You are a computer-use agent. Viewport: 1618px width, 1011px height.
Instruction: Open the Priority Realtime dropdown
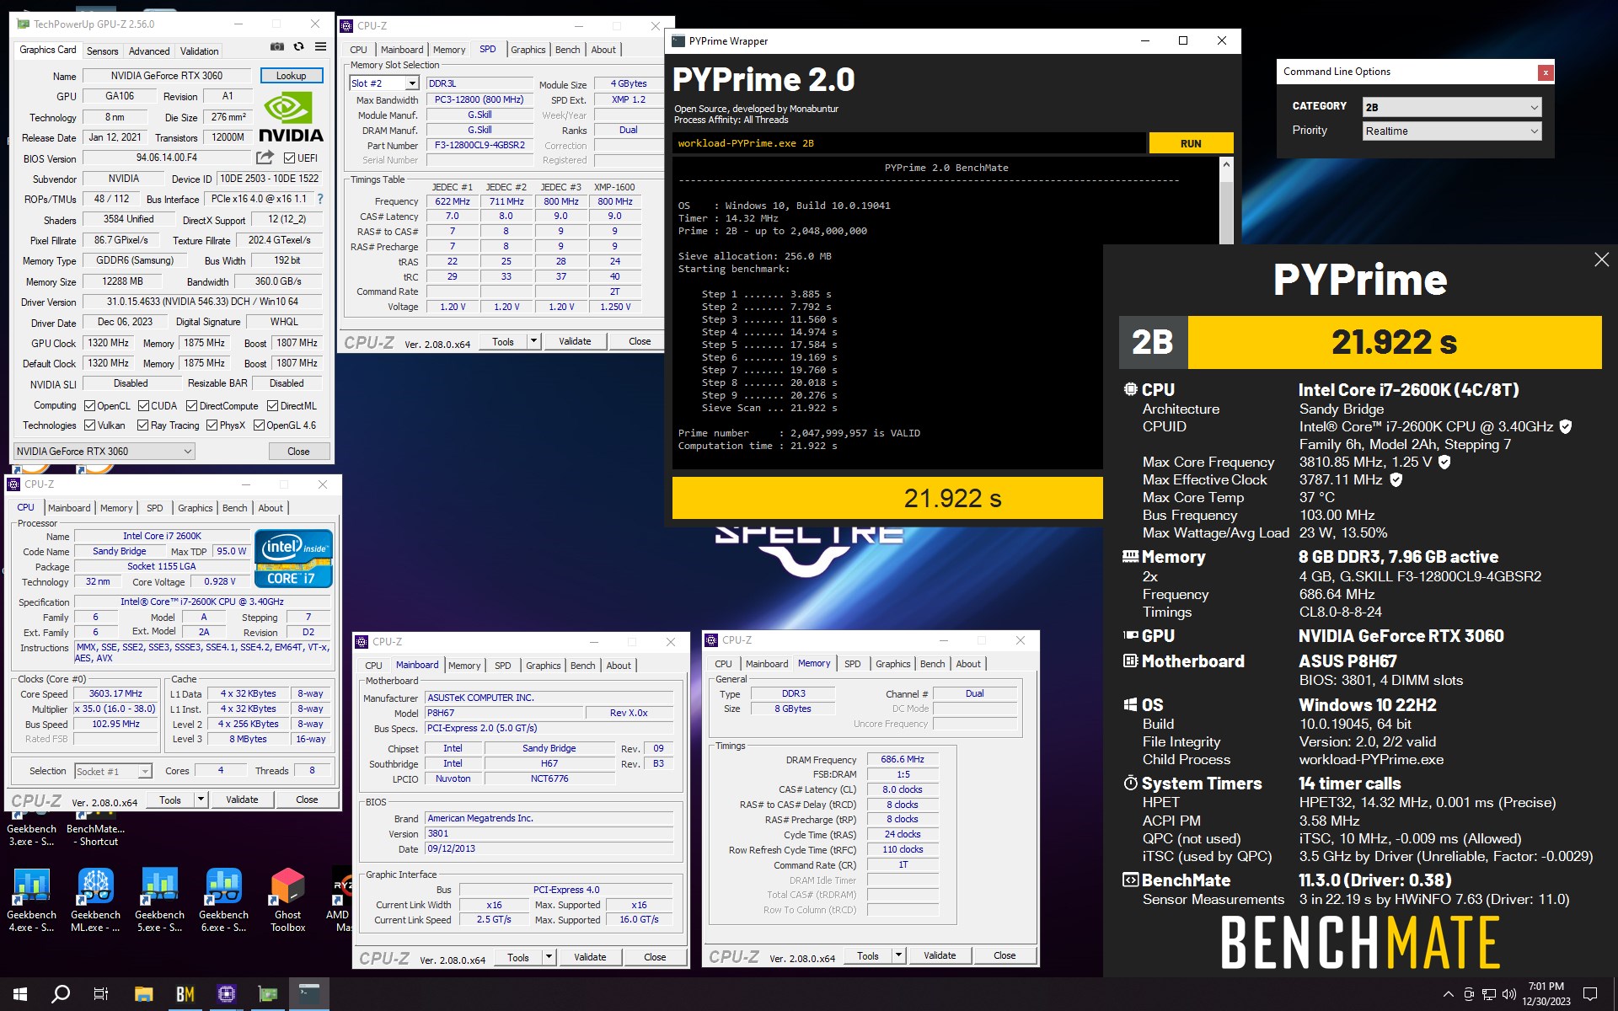pyautogui.click(x=1452, y=131)
